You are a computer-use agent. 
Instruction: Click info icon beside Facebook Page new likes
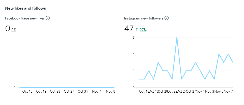(x=47, y=18)
